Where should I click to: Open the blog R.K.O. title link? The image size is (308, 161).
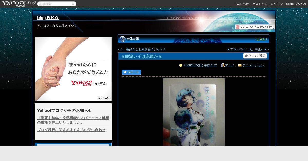click(x=48, y=18)
